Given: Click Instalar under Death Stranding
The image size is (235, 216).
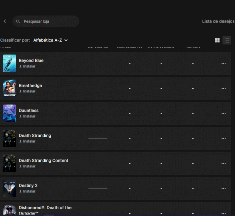Looking at the screenshot, I should 27,141.
